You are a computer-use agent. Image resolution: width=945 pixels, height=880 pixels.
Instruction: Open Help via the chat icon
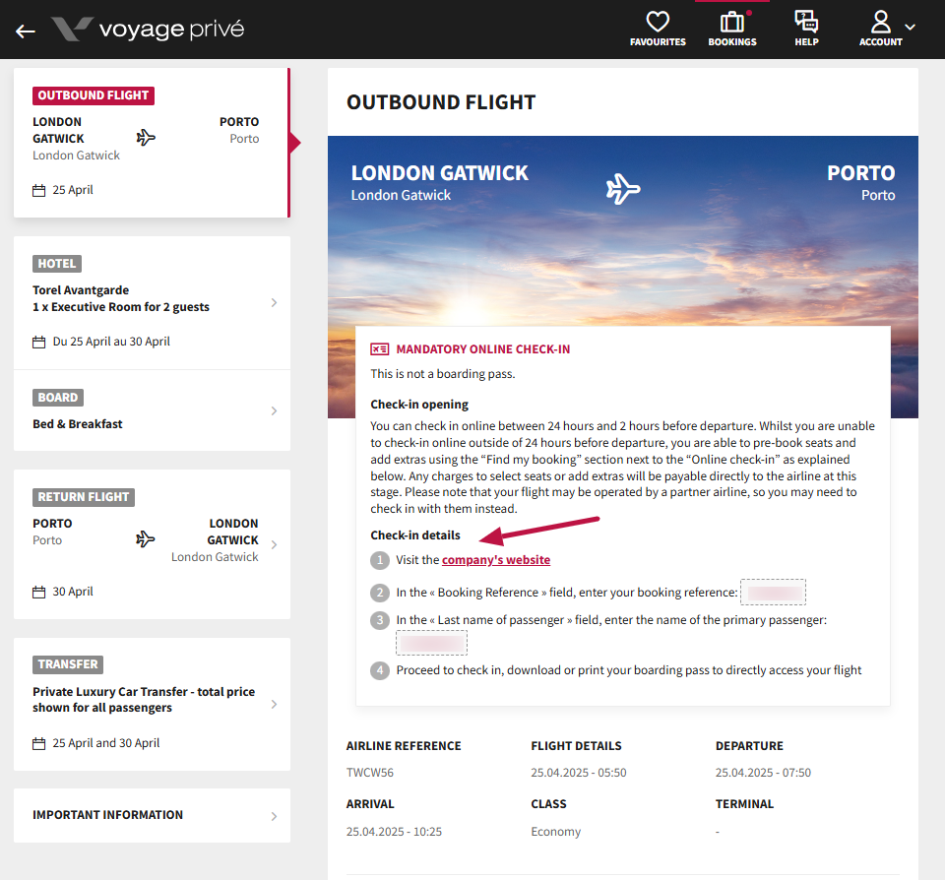(806, 23)
